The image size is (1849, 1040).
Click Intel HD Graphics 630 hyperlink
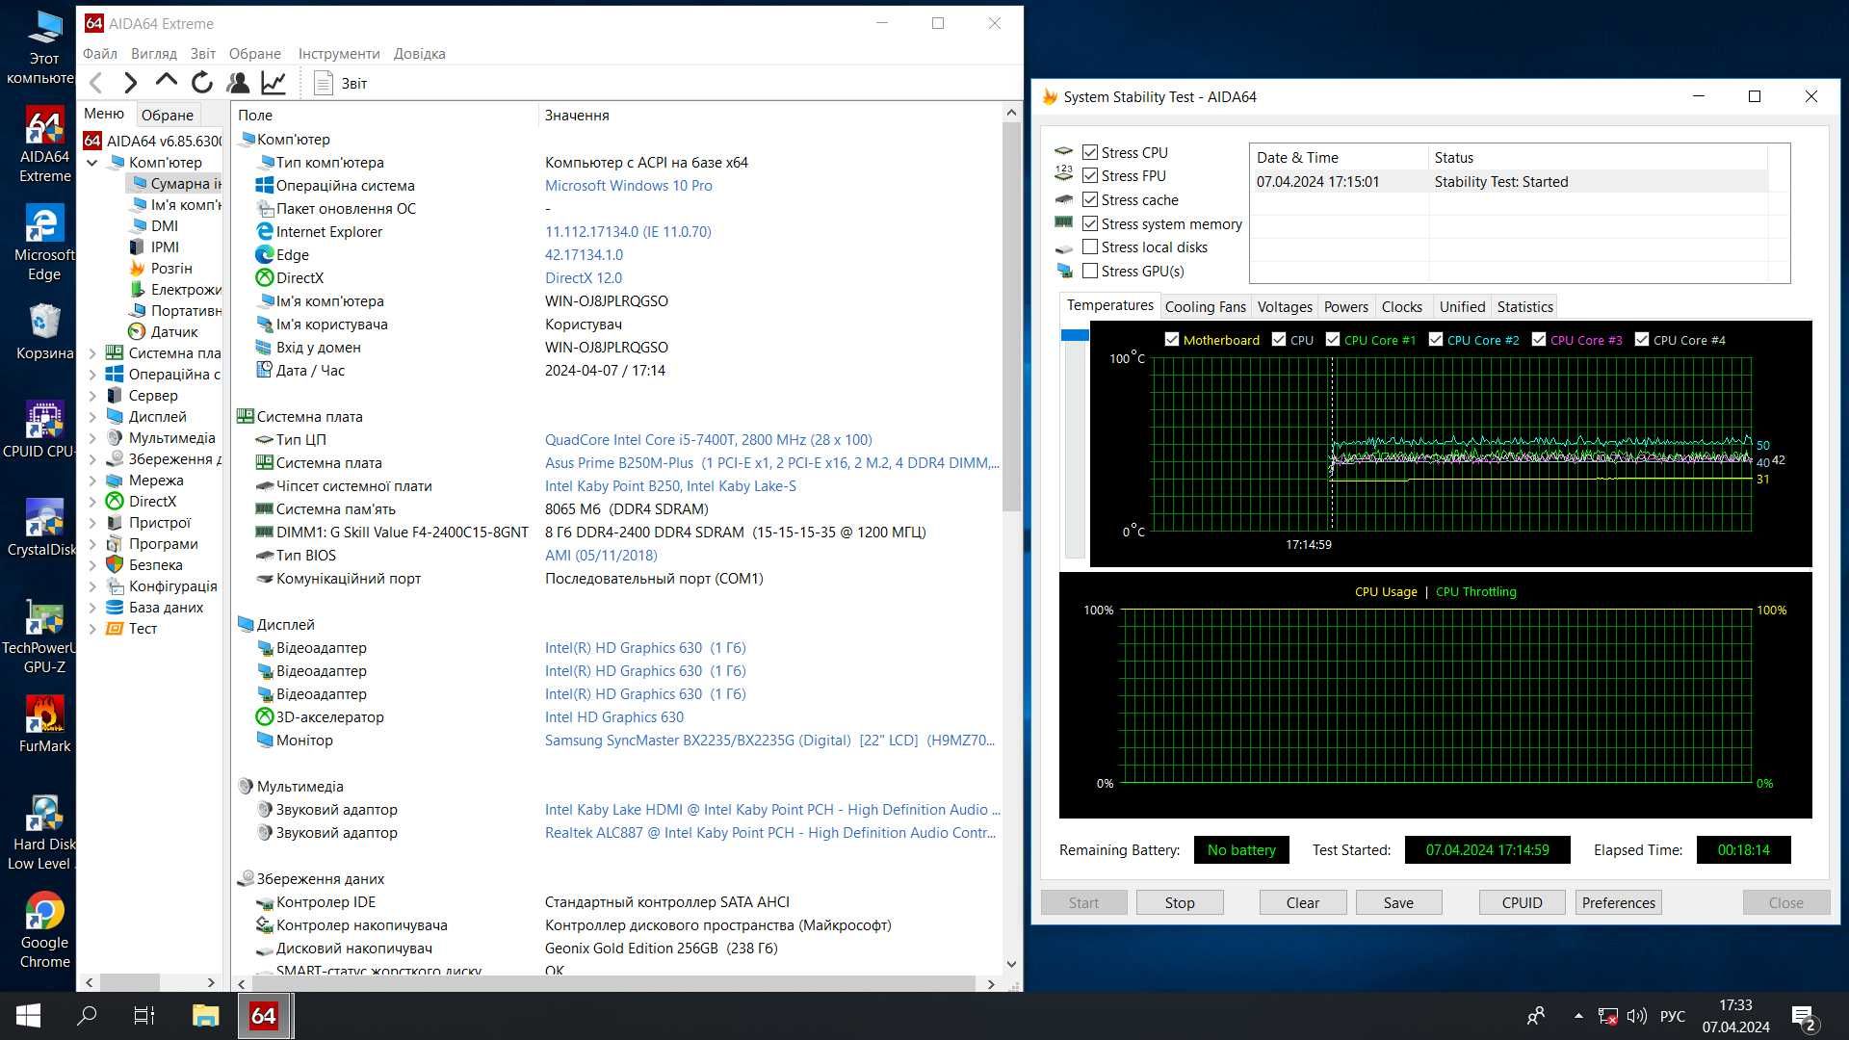click(x=614, y=716)
